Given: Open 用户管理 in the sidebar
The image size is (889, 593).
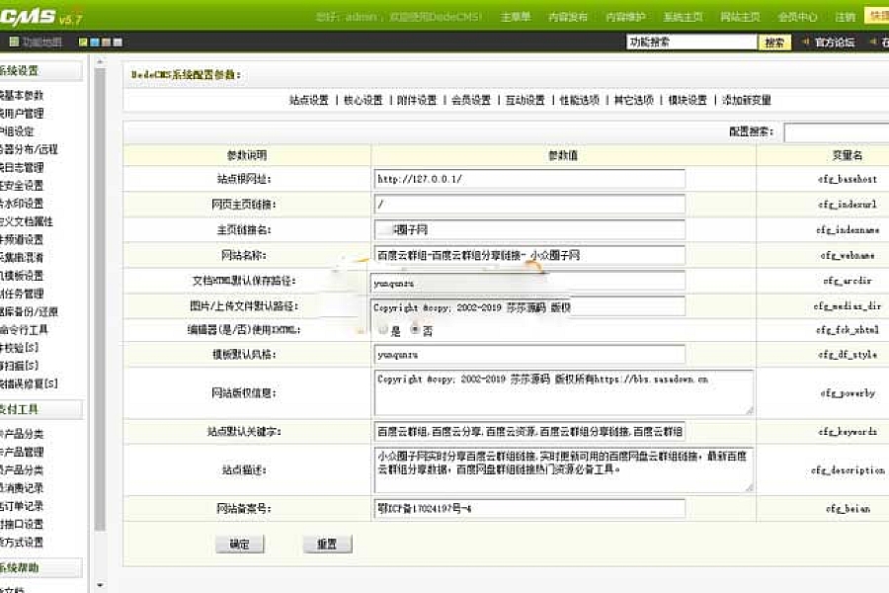Looking at the screenshot, I should tap(22, 114).
